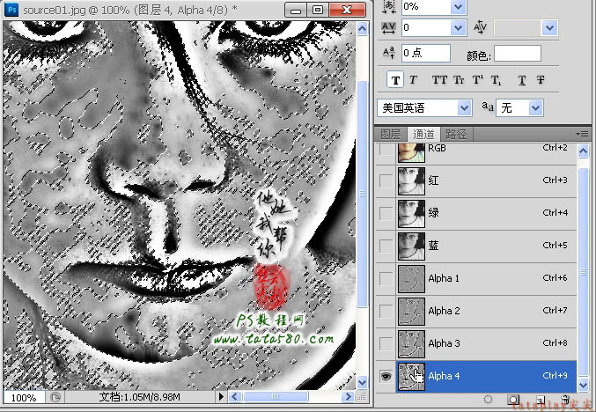
Task: Click the text 颜色 color swatch
Action: [x=517, y=53]
